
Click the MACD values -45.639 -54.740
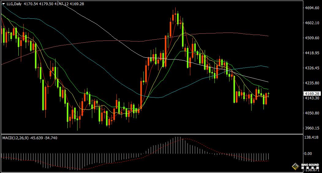[x=44, y=138]
